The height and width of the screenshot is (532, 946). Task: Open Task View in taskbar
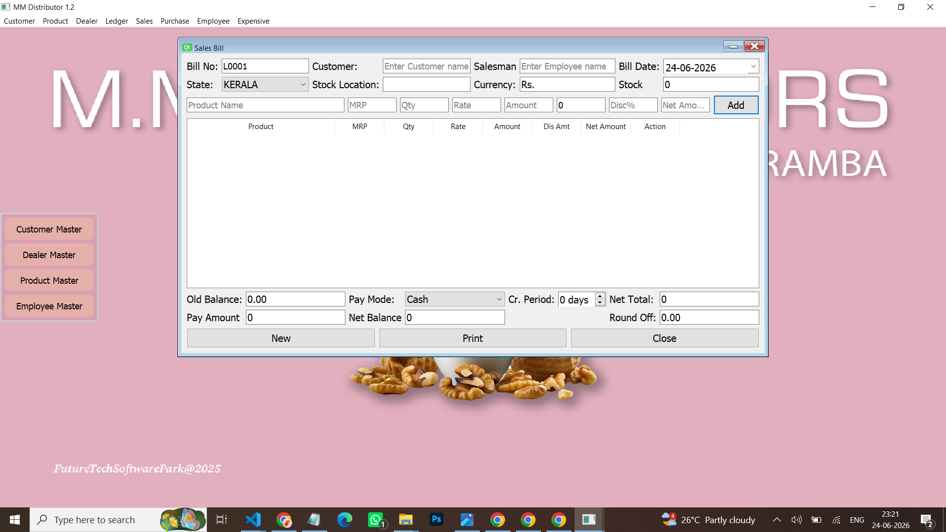click(222, 520)
